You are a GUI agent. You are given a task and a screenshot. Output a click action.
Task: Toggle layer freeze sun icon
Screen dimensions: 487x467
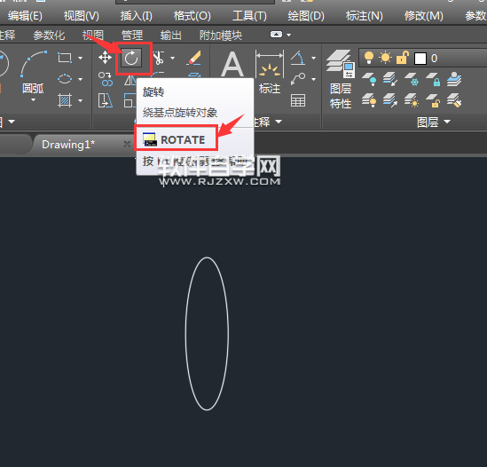pos(386,58)
